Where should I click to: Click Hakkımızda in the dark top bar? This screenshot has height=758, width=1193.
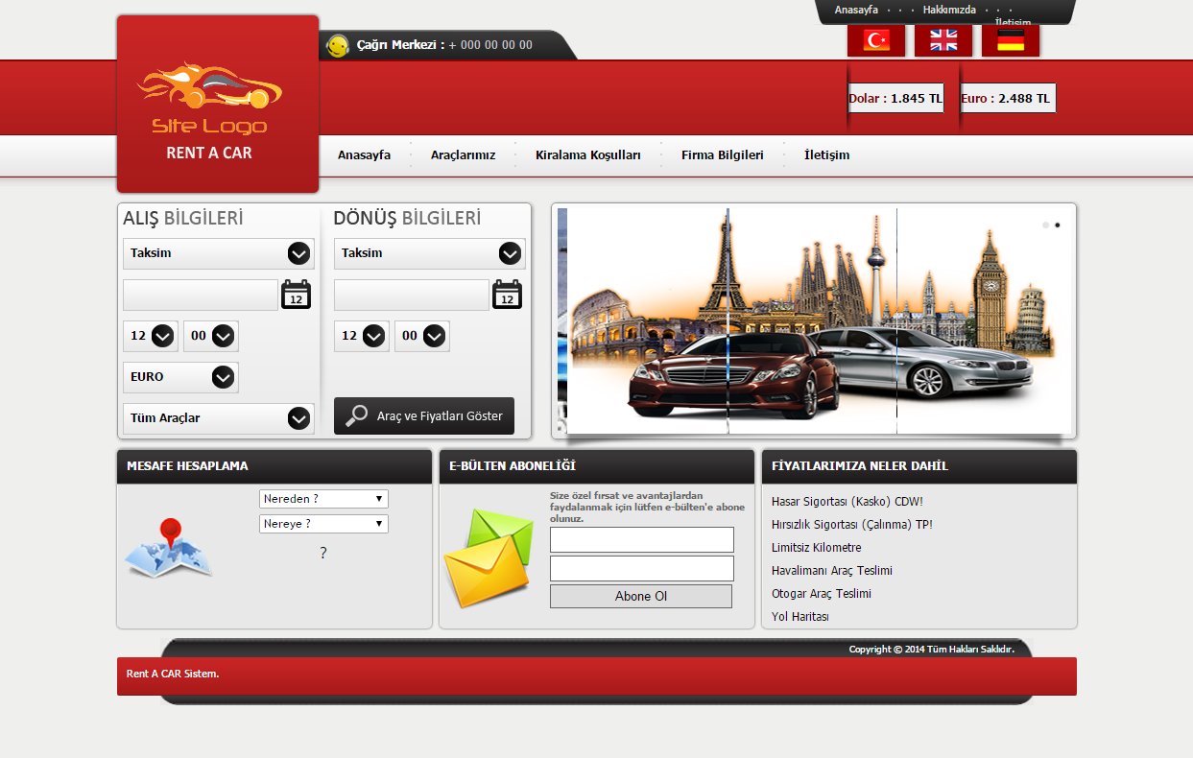coord(949,10)
